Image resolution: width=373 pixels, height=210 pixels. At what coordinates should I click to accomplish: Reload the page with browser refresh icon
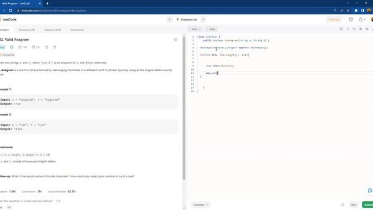pos(10,10)
